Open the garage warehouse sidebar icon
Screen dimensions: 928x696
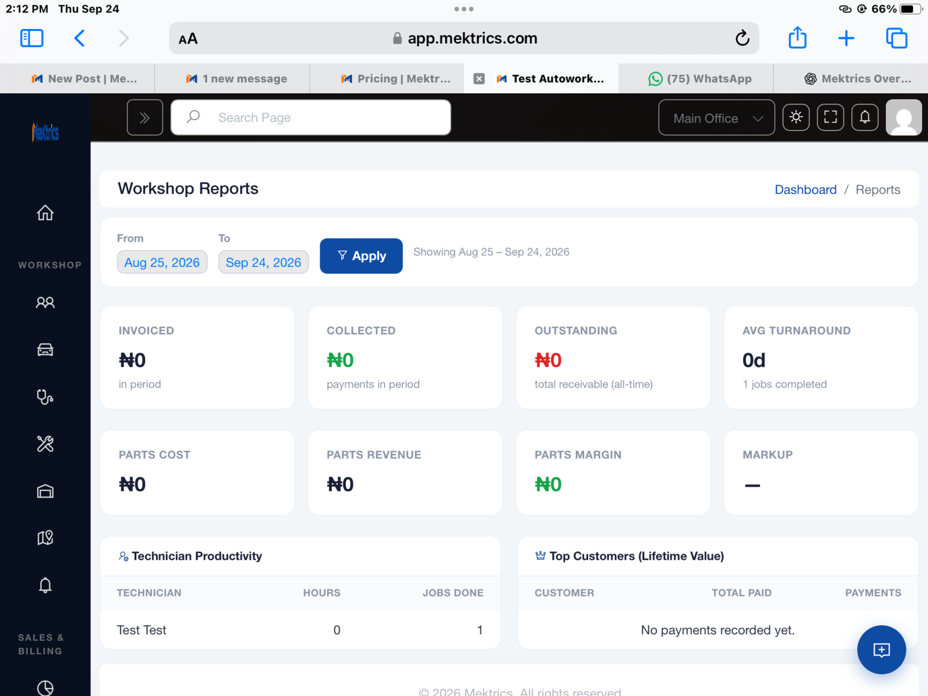tap(45, 491)
